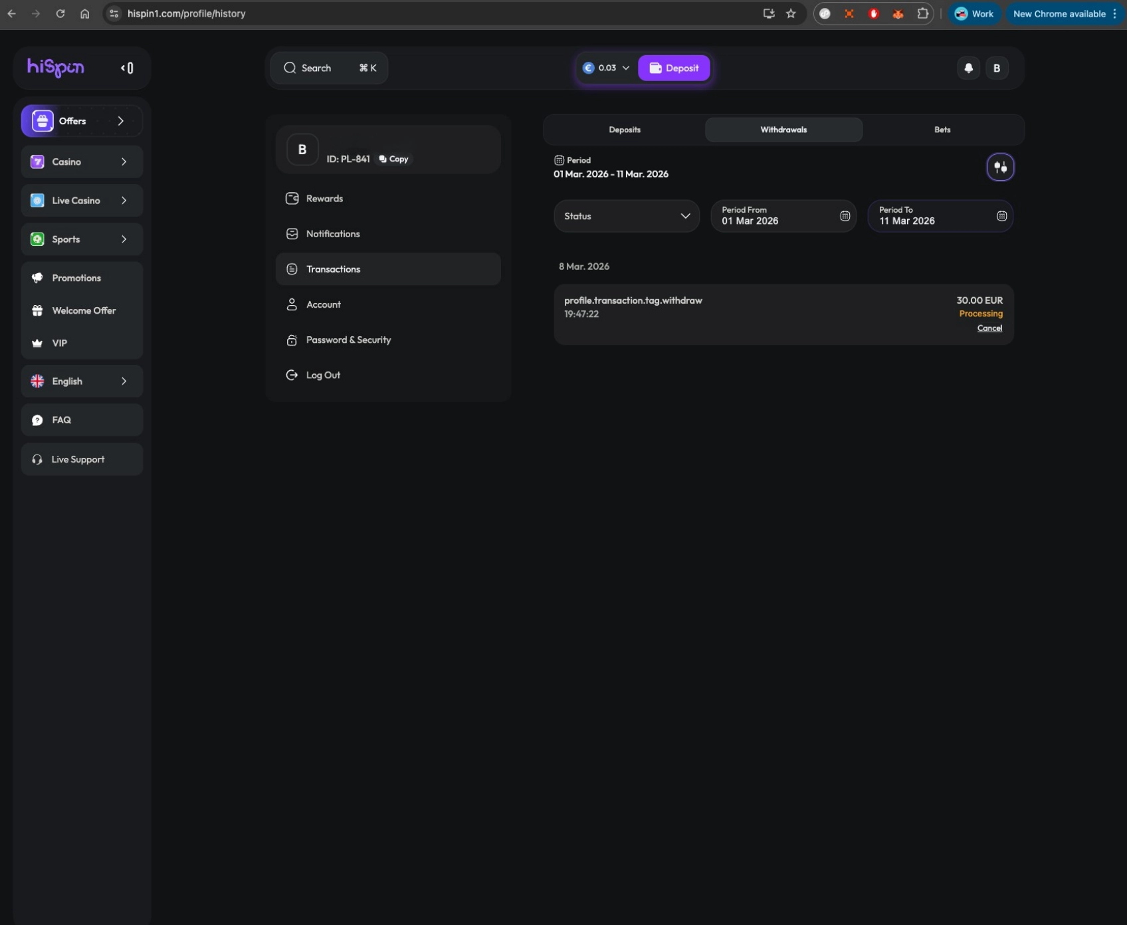Expand the English language chevron
The width and height of the screenshot is (1127, 925).
124,381
